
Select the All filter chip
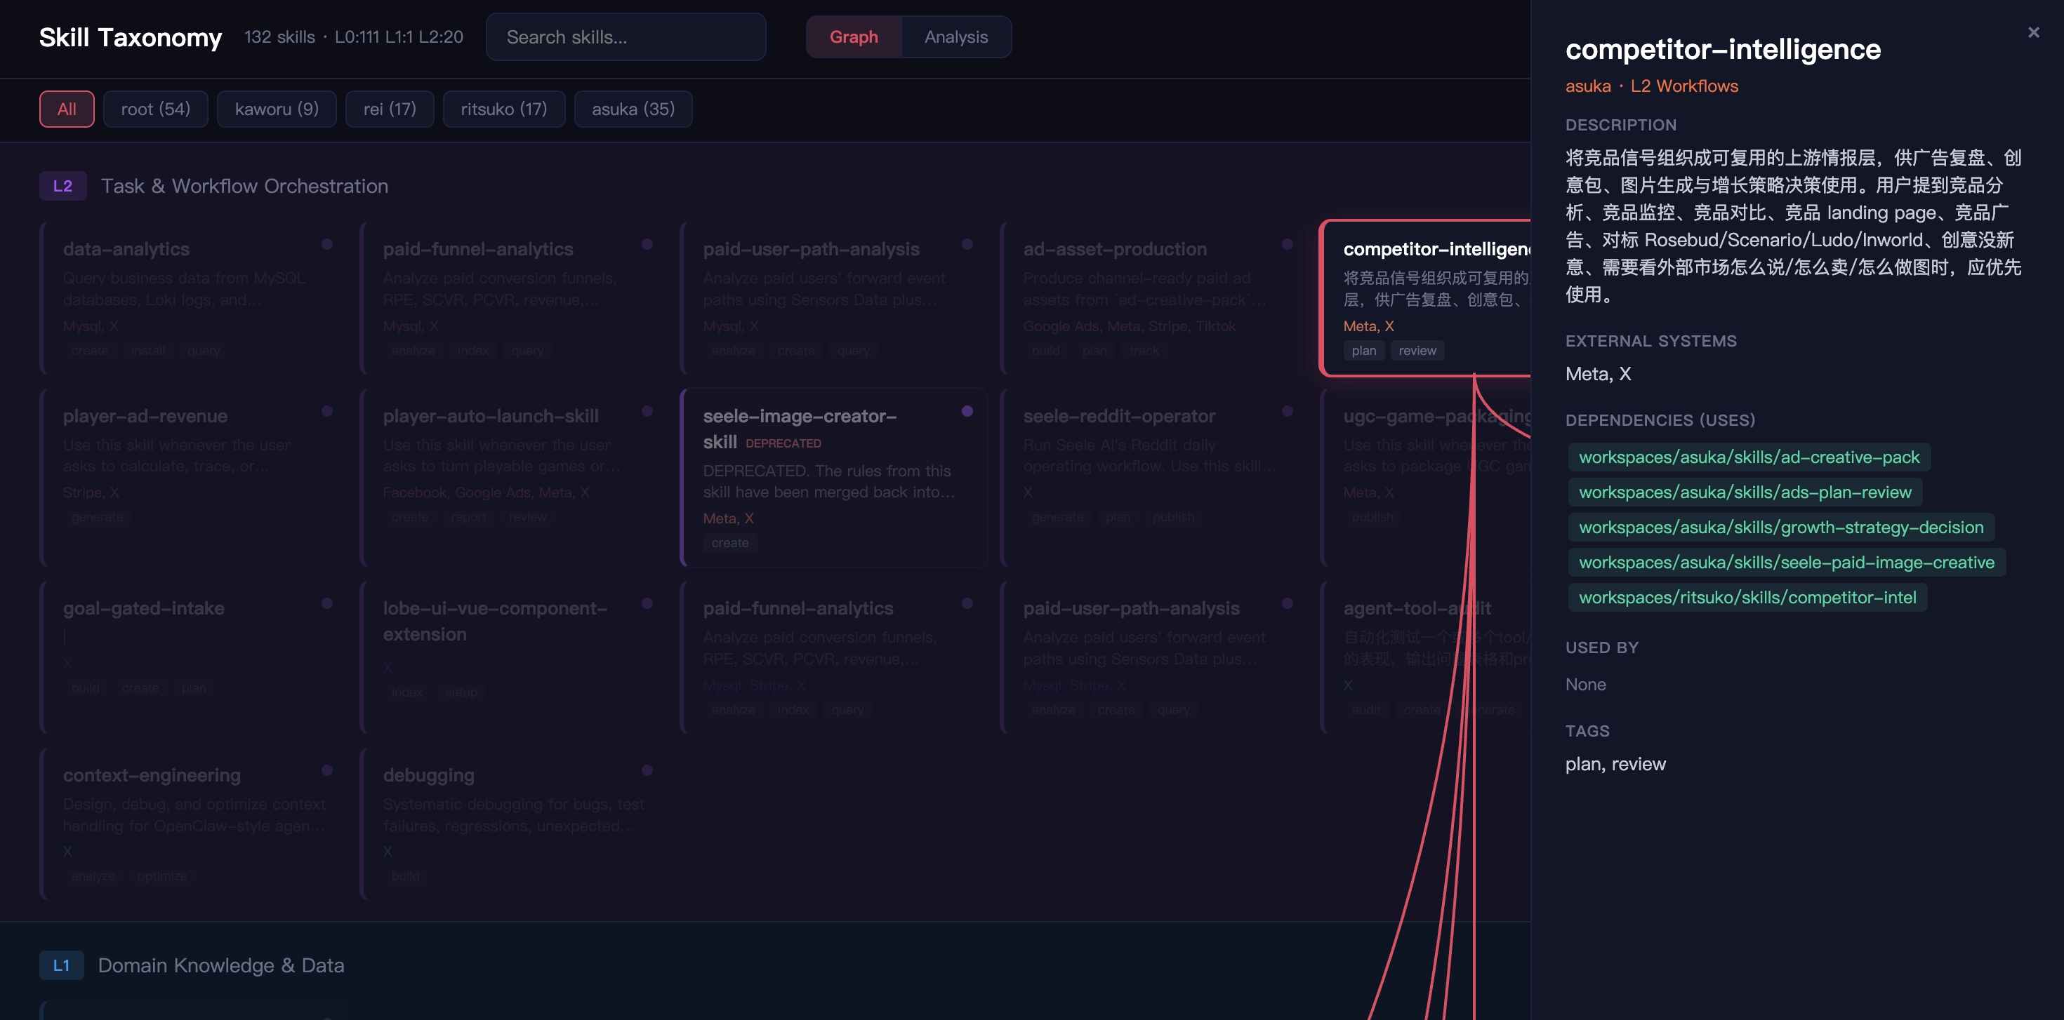[x=67, y=109]
